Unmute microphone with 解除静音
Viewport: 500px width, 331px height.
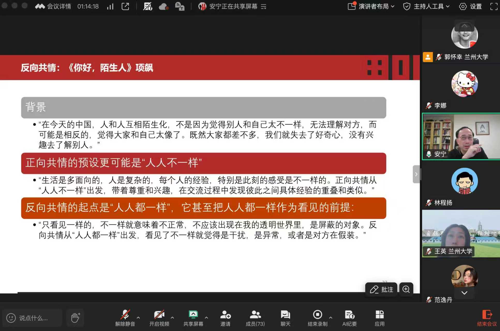coord(125,318)
